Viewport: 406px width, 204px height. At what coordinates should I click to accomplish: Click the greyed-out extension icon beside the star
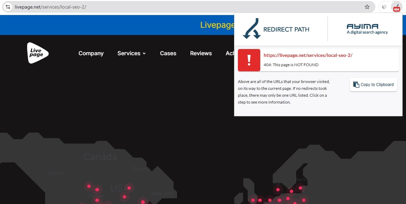(384, 7)
